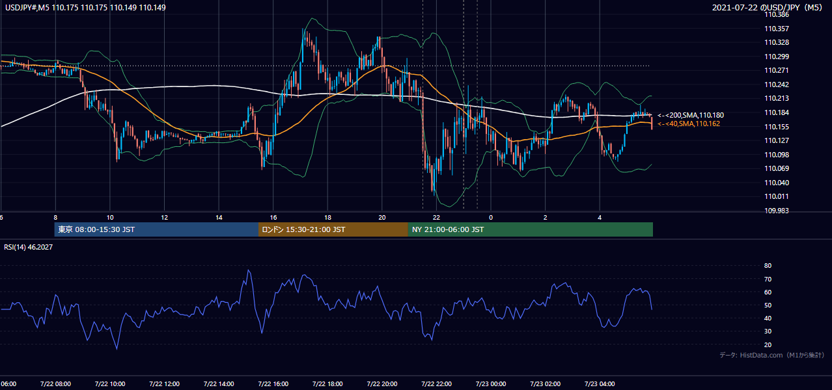Click the bottom time label 7/22 20:00
The image size is (832, 390).
(382, 383)
